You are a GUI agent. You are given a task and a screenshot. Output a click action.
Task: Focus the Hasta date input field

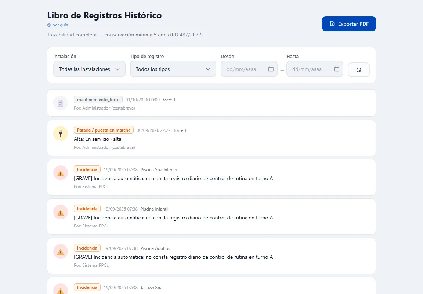point(315,69)
